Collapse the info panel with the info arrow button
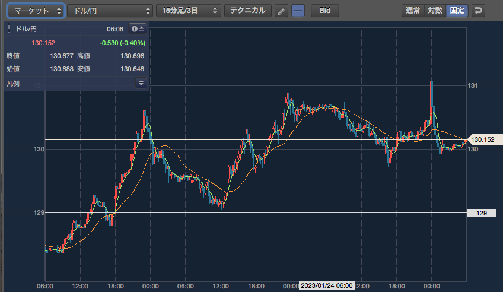 pos(138,29)
